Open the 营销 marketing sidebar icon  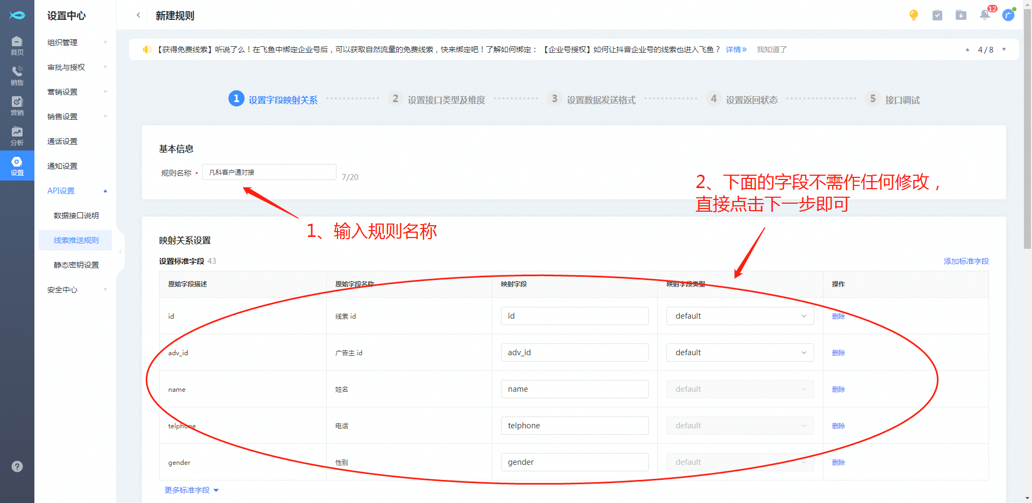(17, 106)
